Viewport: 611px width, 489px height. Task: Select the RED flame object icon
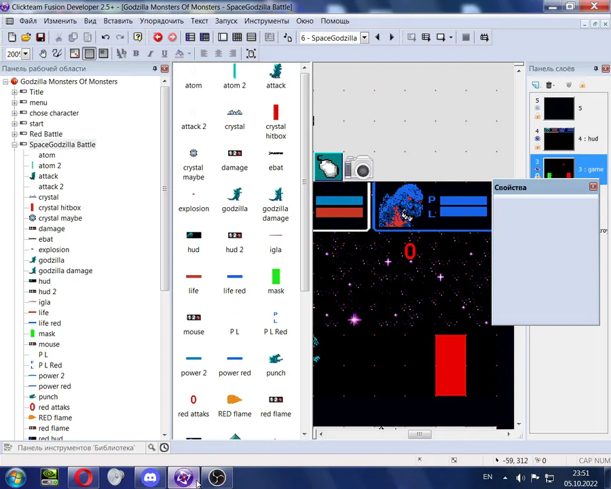point(235,399)
